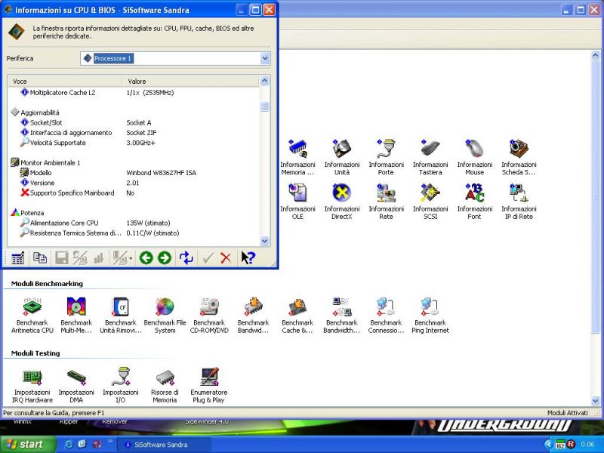604x453 pixels.
Task: Launch Benchmark Aritmetica CPU
Action: (x=32, y=315)
